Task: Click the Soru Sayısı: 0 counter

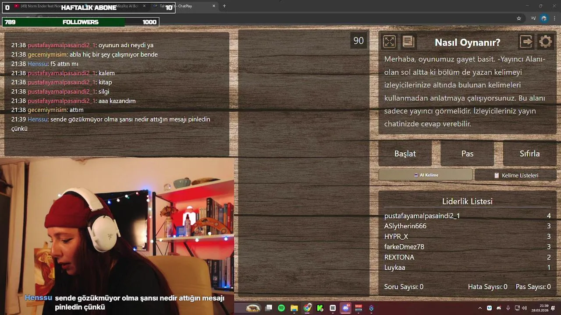Action: point(404,287)
